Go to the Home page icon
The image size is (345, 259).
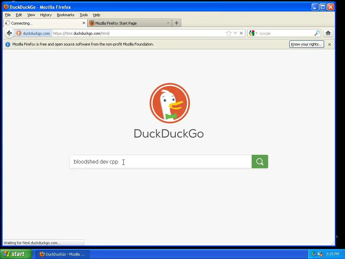328,33
